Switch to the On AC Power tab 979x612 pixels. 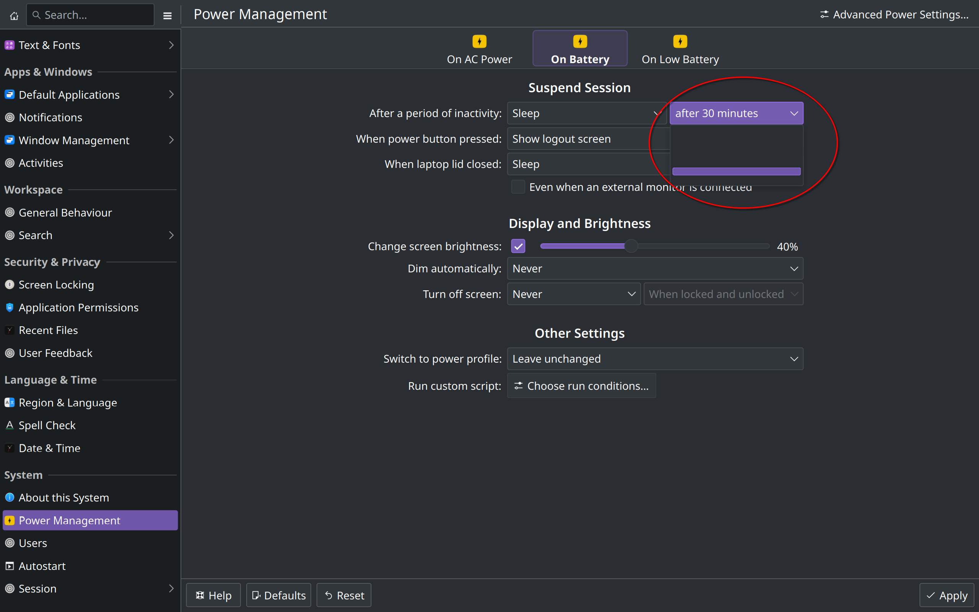coord(480,49)
